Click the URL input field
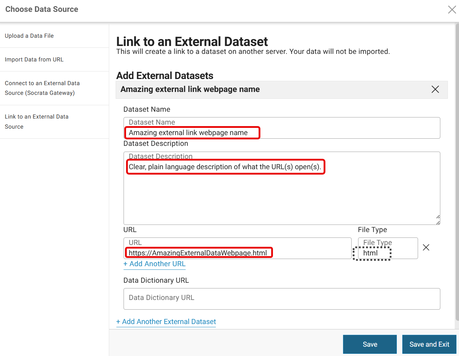Viewport: 459px width, 356px height. [237, 253]
